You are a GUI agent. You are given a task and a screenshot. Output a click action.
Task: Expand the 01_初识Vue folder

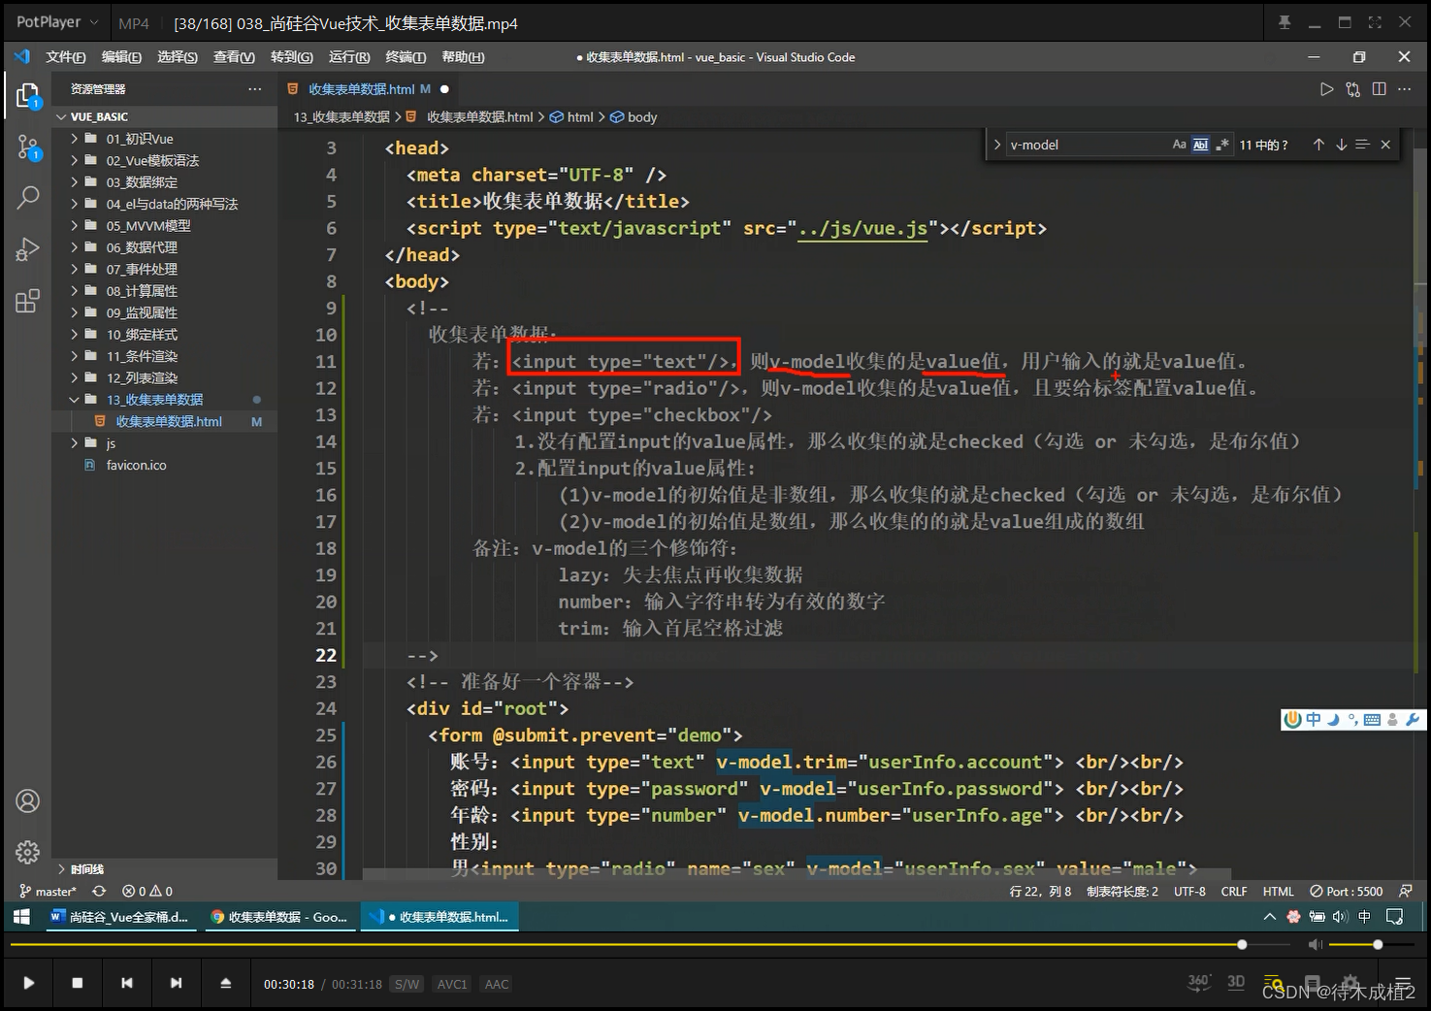click(x=75, y=139)
